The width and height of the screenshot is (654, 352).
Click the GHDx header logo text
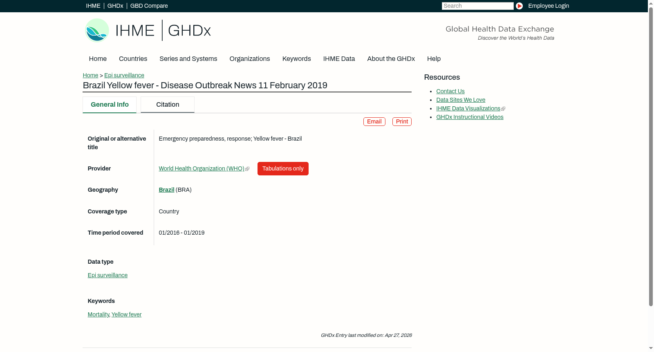coord(189,31)
